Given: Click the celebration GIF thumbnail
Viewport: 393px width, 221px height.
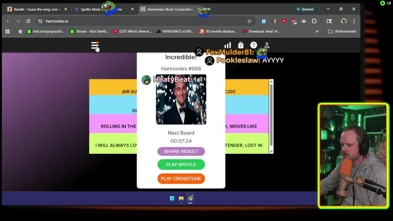Looking at the screenshot, I should 181,99.
